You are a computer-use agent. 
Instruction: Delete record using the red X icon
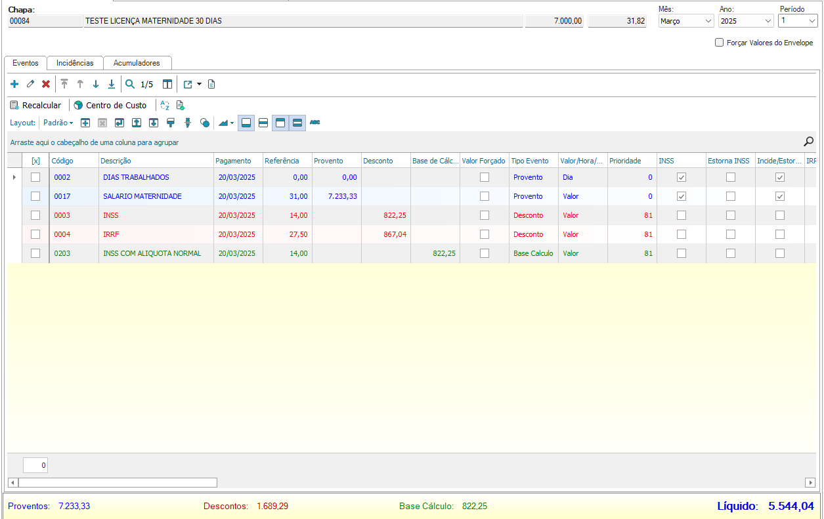click(46, 84)
